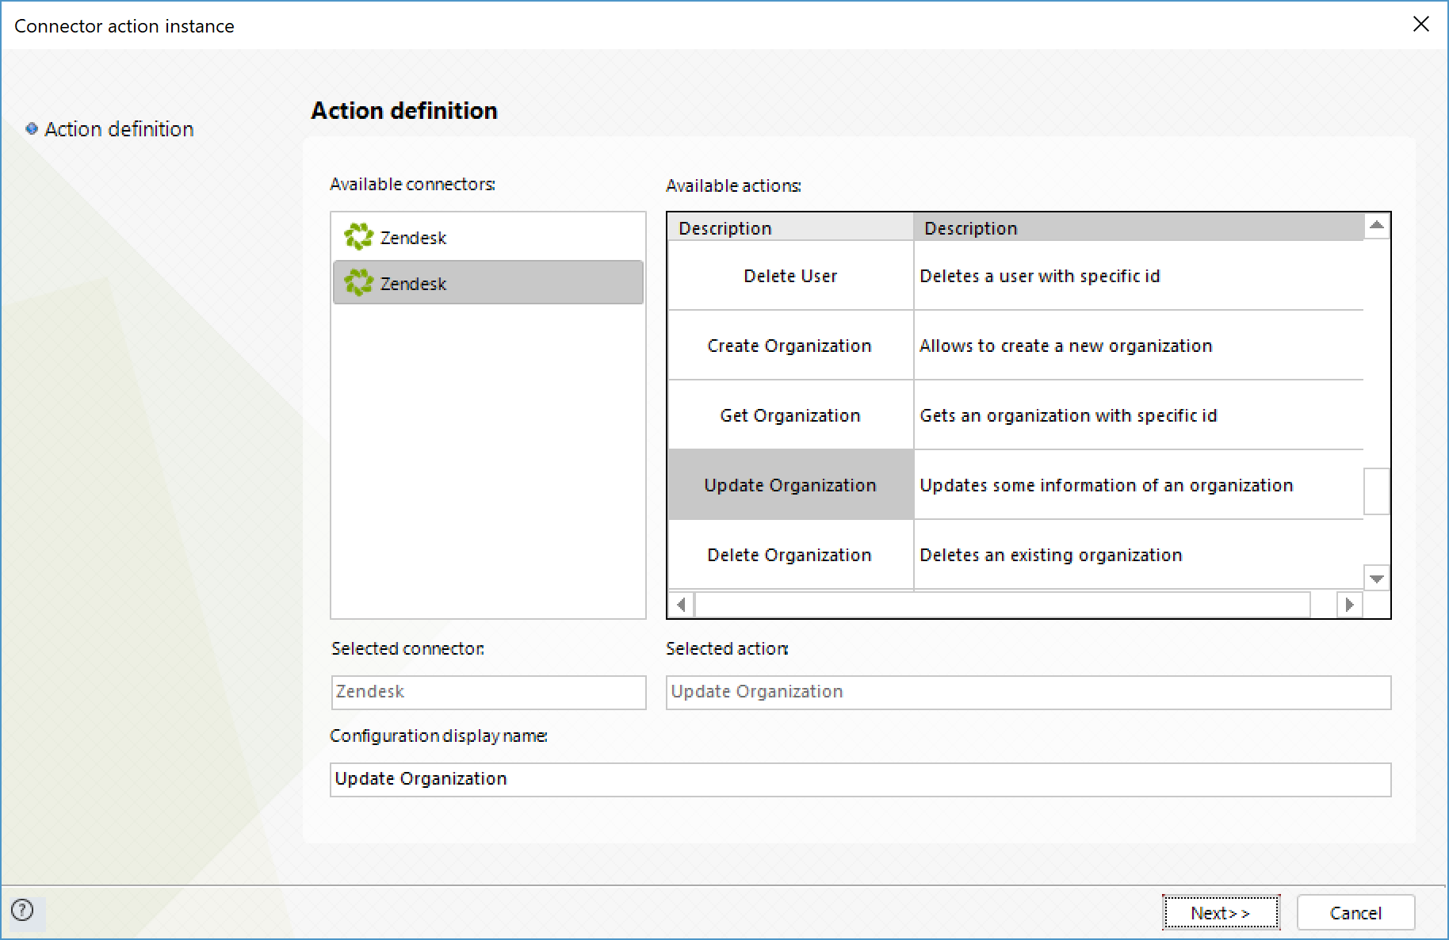Click 'Deletes a user with specific id' cell
1449x940 pixels.
click(x=1138, y=276)
